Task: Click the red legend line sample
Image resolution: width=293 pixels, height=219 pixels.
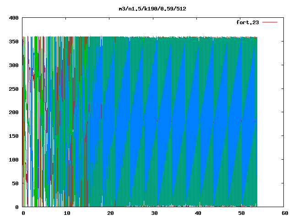Action: coord(270,22)
